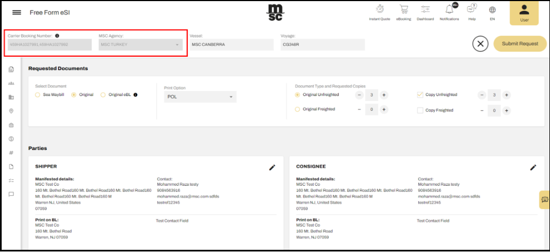Screen dimensions: 550x252
Task: Click the Original Freighted copies value
Action: 372,110
